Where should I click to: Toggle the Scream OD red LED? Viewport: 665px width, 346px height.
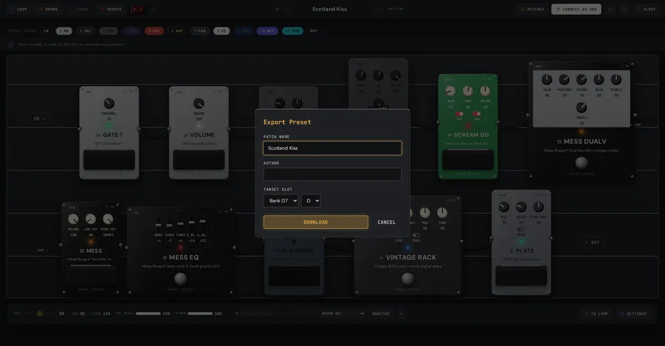pyautogui.click(x=468, y=126)
